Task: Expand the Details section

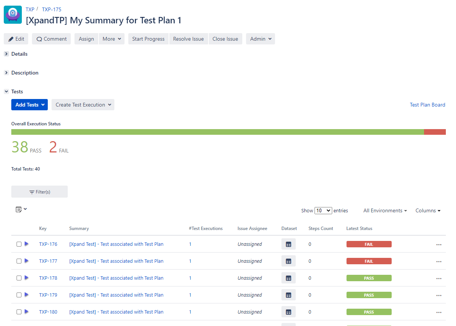Action: click(6, 54)
